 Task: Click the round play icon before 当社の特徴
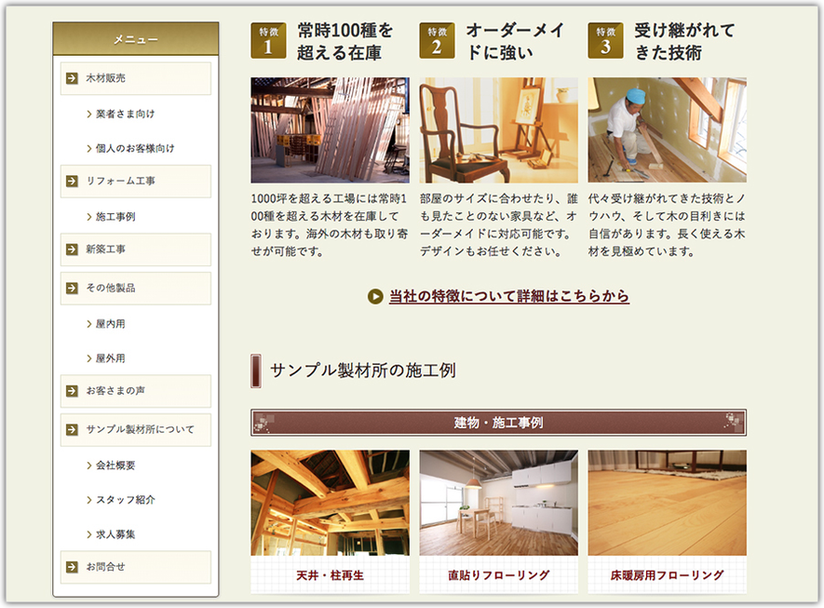click(x=375, y=296)
